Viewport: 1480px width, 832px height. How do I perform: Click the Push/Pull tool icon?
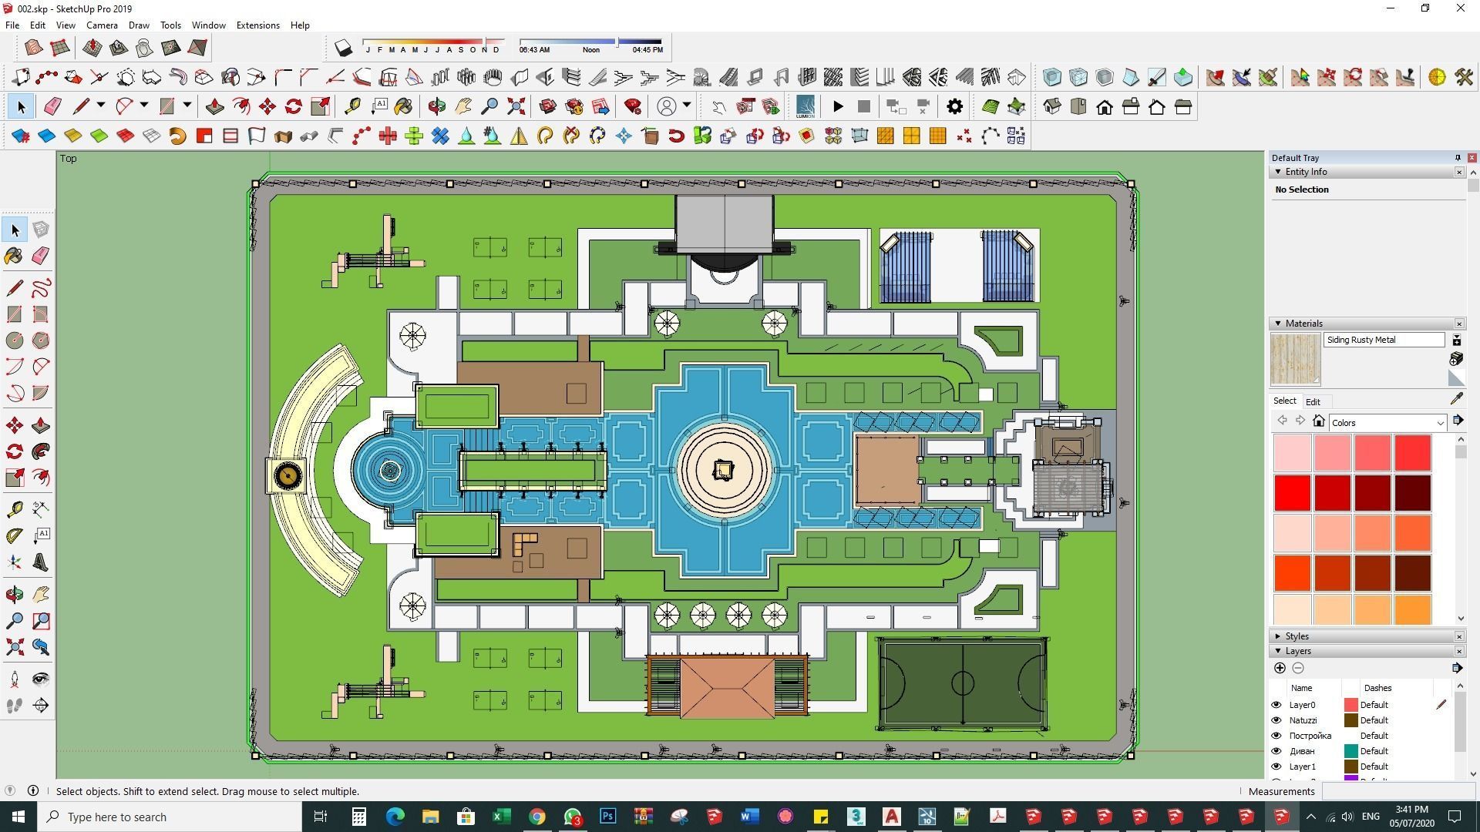click(41, 425)
